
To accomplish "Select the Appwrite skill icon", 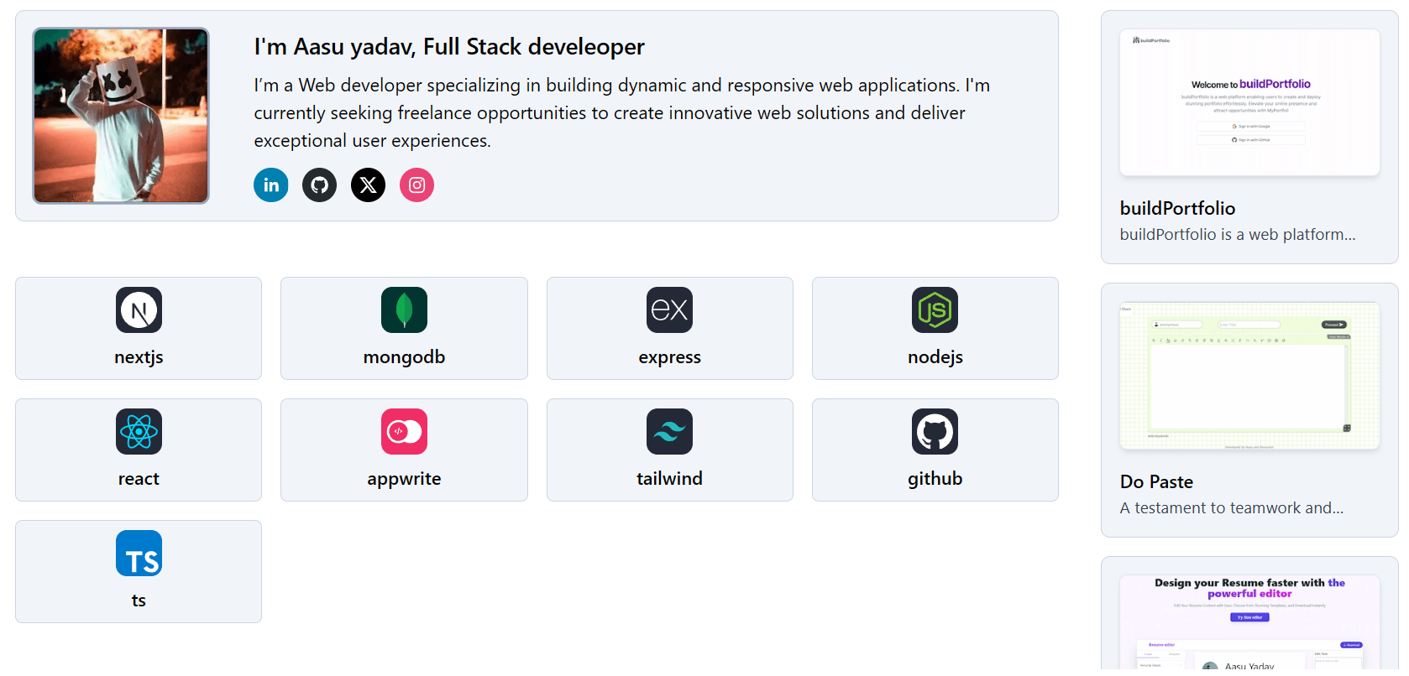I will [x=404, y=432].
